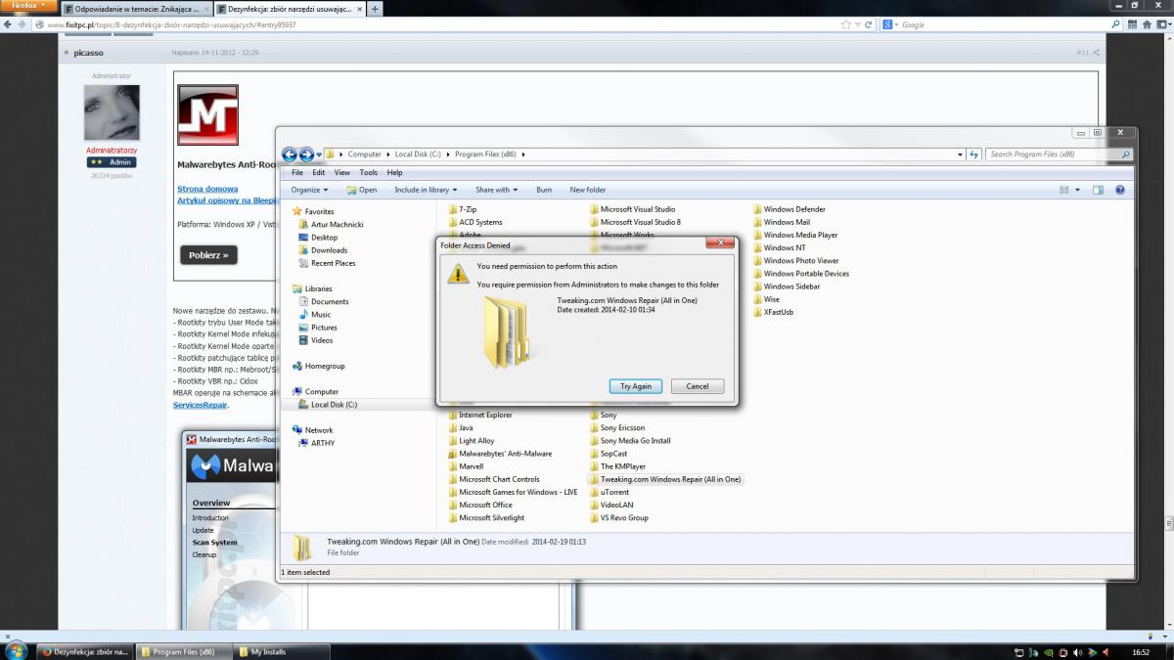The image size is (1174, 660).
Task: Open the Explorer Help menu
Action: pos(394,173)
